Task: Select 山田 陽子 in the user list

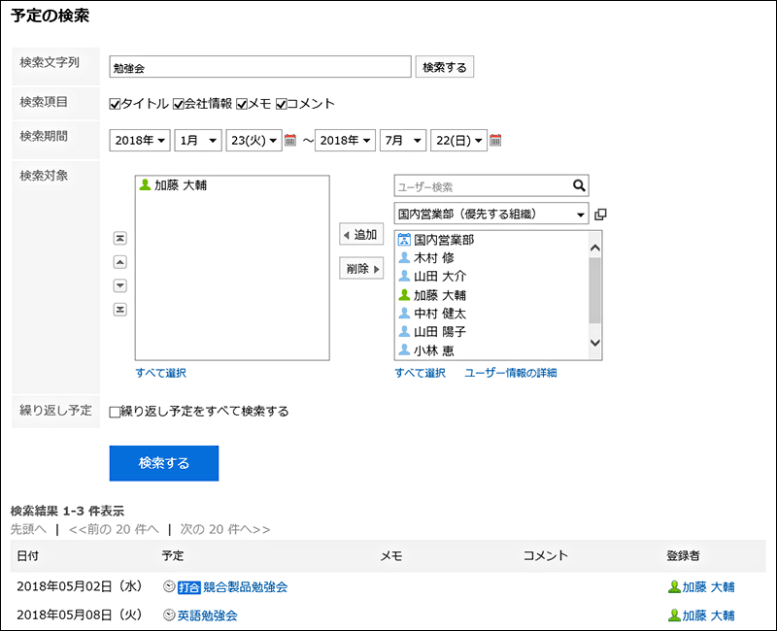Action: click(x=440, y=332)
